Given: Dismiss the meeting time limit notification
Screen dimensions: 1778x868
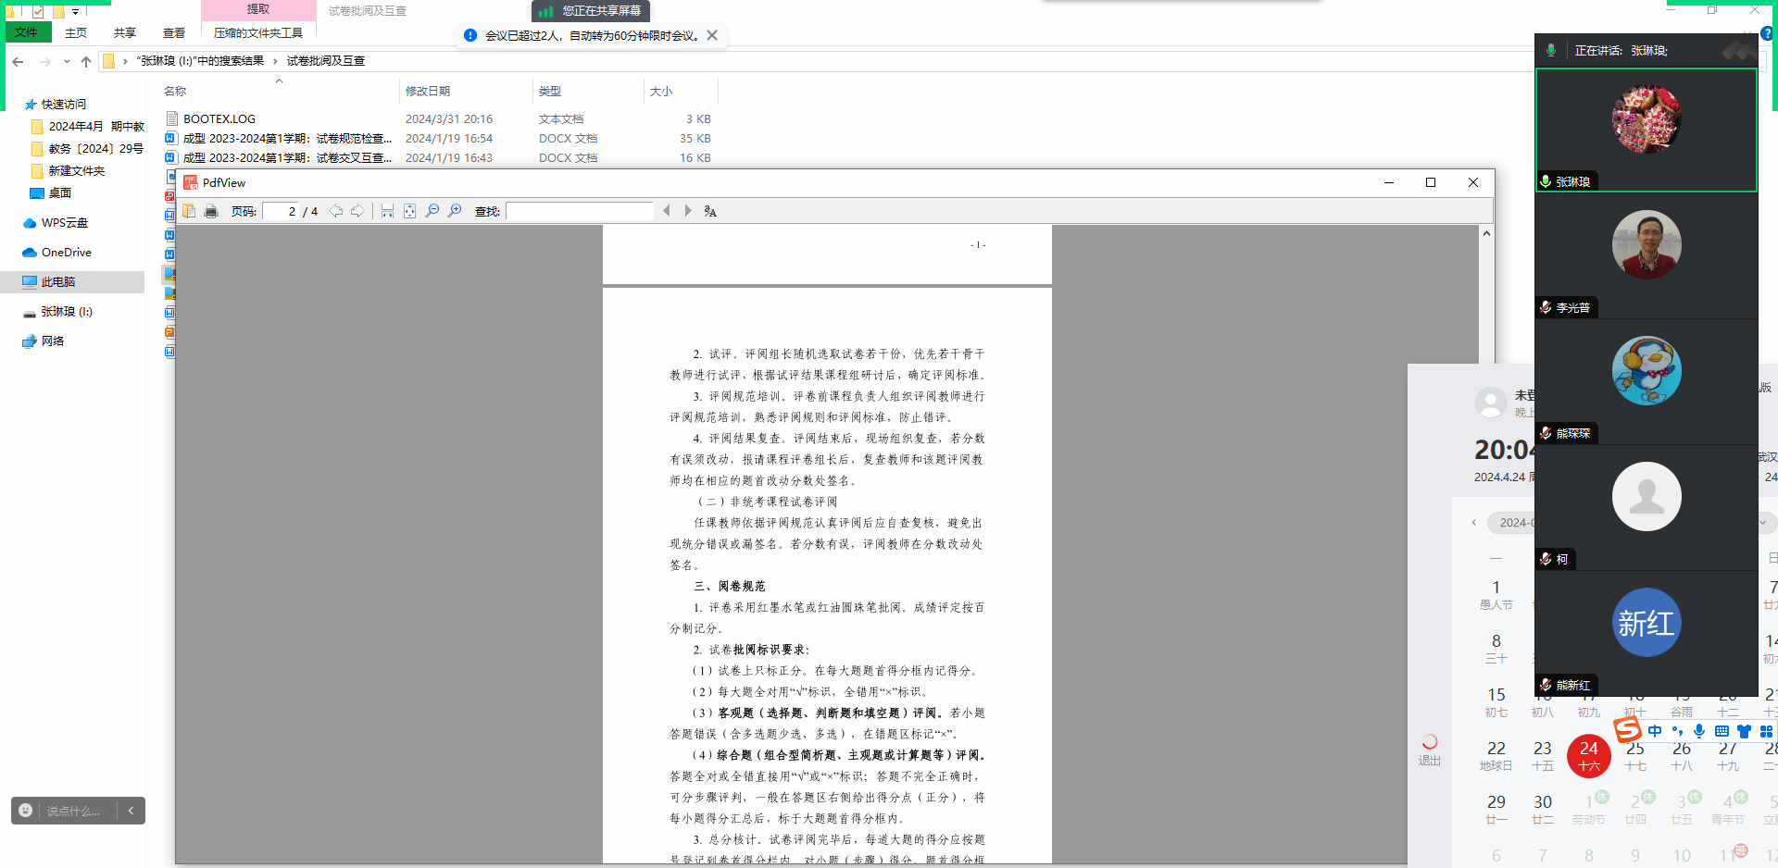Looking at the screenshot, I should [x=712, y=35].
